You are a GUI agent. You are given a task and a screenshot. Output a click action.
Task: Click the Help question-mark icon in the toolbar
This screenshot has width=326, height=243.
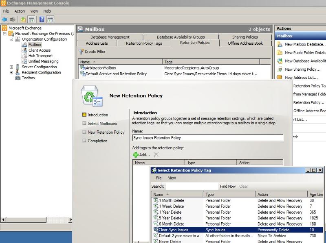tap(42, 19)
